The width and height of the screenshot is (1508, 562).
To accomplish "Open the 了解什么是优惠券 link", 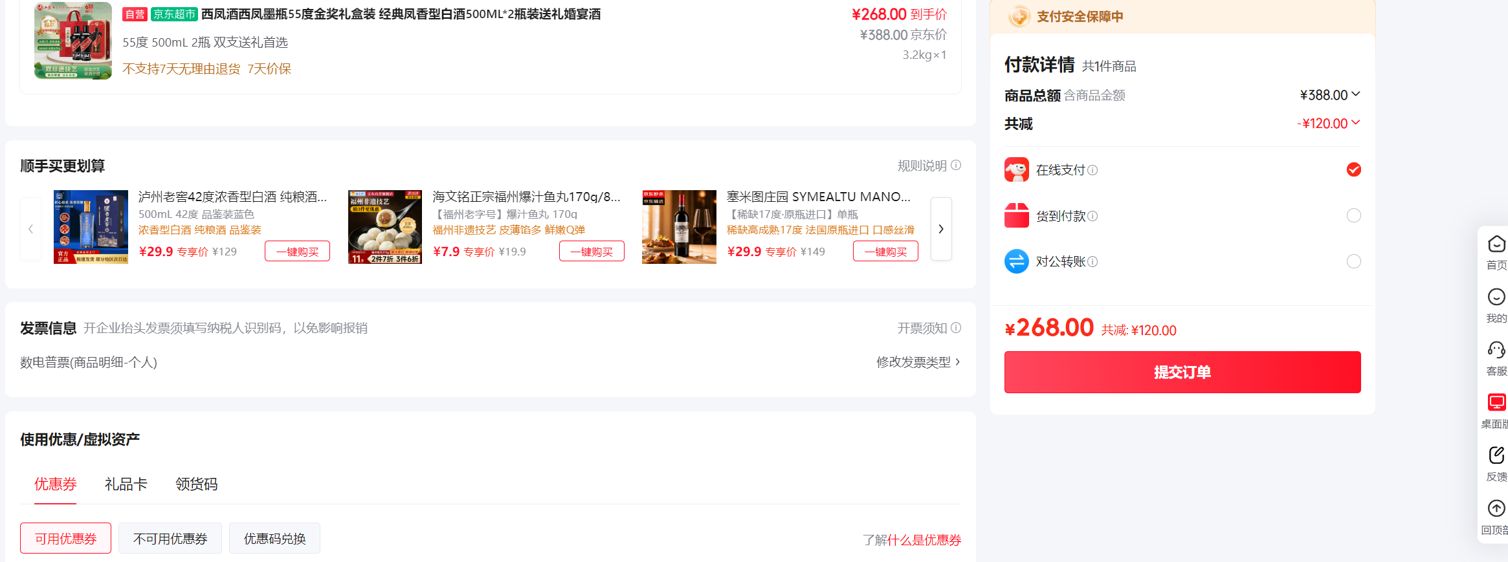I will 912,540.
